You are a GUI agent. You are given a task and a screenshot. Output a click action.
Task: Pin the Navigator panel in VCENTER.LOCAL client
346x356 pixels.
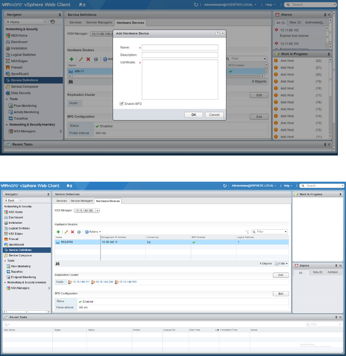pos(60,15)
